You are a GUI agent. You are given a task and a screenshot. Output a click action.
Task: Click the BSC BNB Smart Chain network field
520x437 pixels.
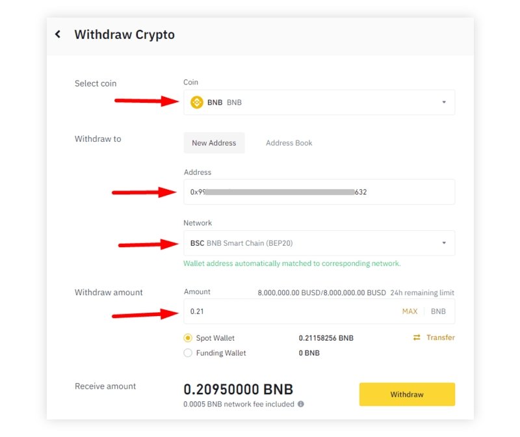click(x=319, y=243)
